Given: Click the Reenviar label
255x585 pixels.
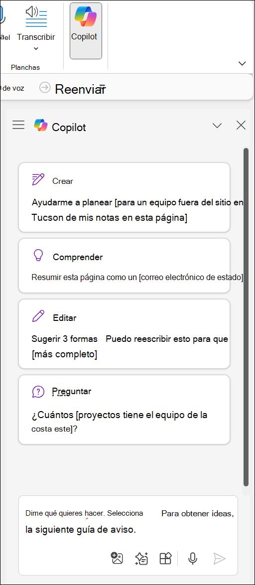Looking at the screenshot, I should pos(80,89).
